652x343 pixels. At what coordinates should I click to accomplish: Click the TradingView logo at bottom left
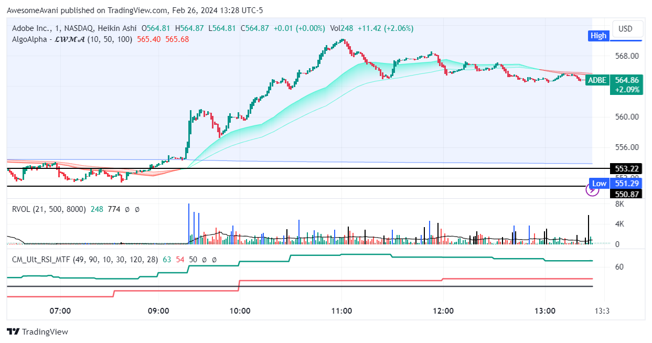pos(37,331)
